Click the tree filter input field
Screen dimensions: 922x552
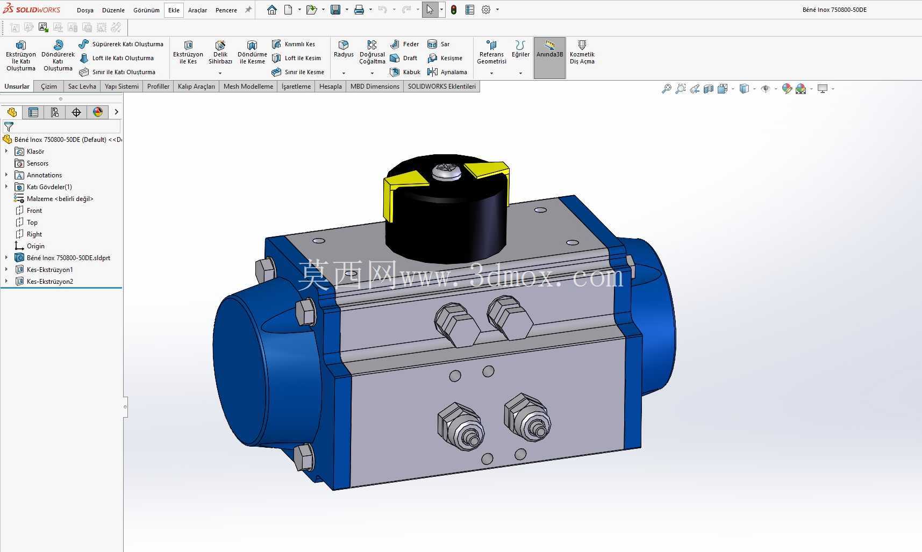click(62, 127)
